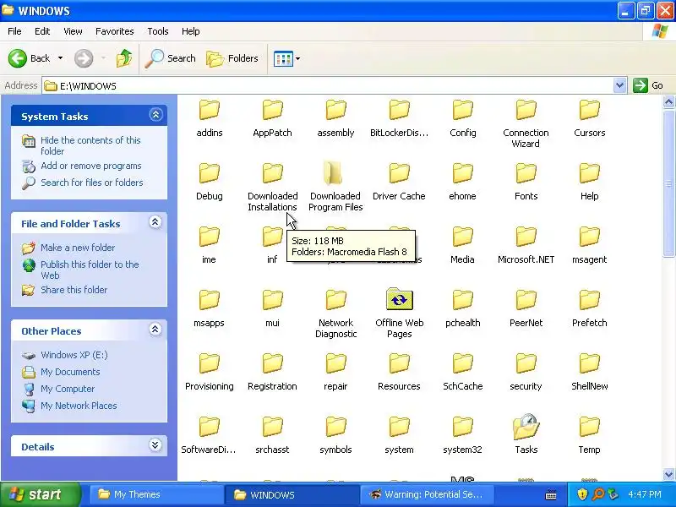Click Publish this folder to the Web

click(90, 270)
